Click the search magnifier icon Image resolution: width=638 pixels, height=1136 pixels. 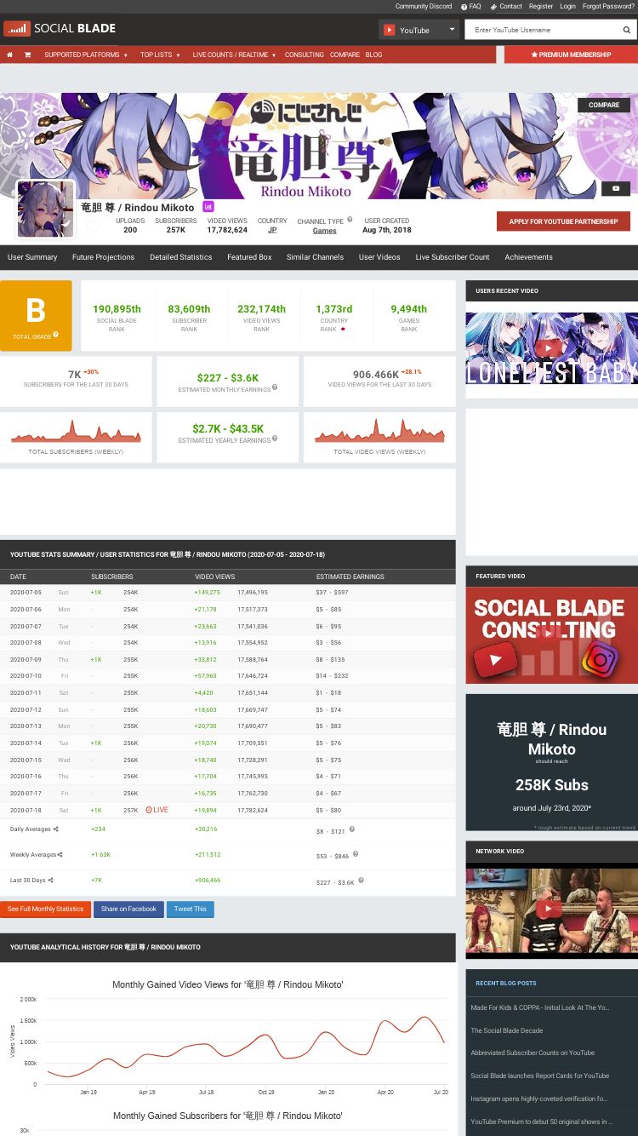pos(627,30)
